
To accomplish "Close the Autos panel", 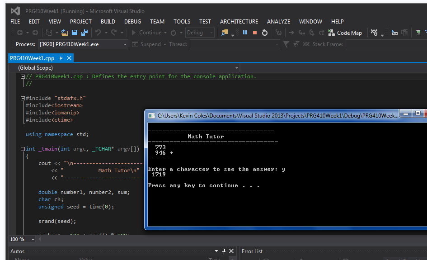I will (231, 251).
